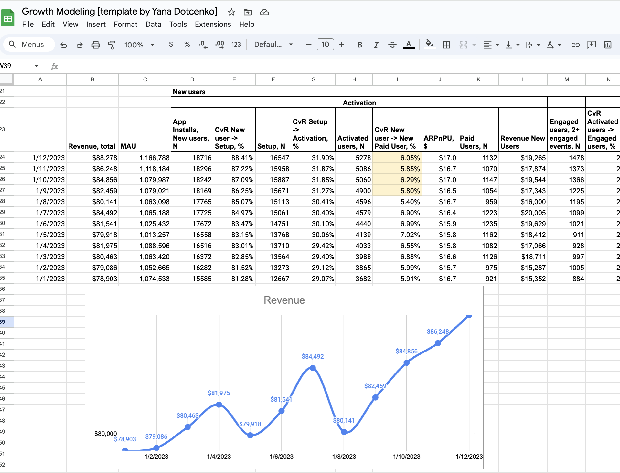Redo the last undone action

[x=79, y=45]
